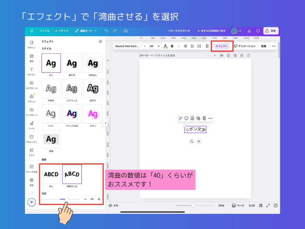Image resolution: width=305 pixels, height=229 pixels.
Task: Open the ファイル menu
Action: (45, 31)
